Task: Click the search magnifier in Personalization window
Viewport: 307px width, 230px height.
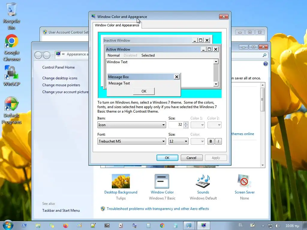Action: coord(264,55)
